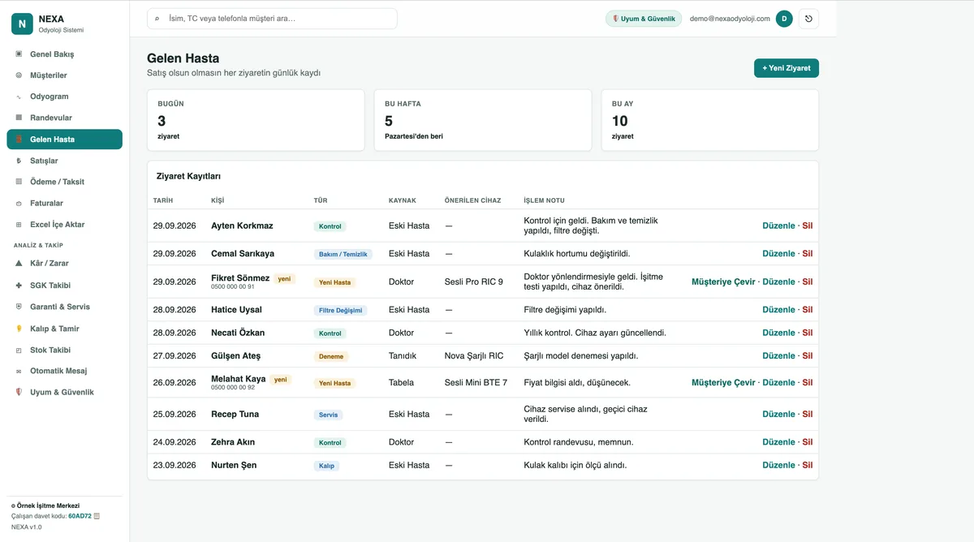This screenshot has width=974, height=542.
Task: Delete the Cemal Sarıkaya visit record
Action: pyautogui.click(x=808, y=253)
